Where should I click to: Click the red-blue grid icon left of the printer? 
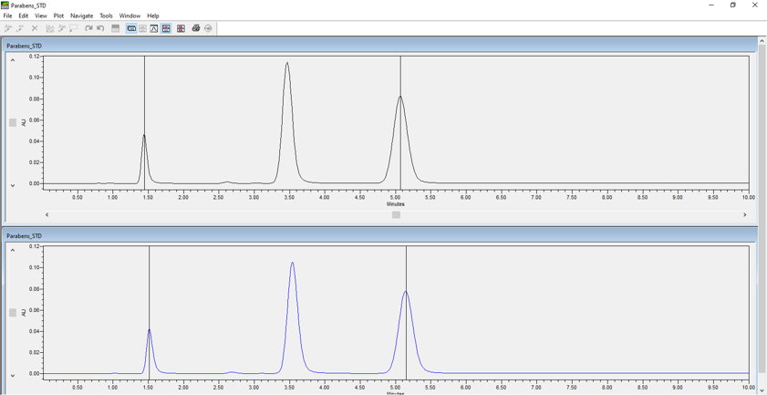181,28
